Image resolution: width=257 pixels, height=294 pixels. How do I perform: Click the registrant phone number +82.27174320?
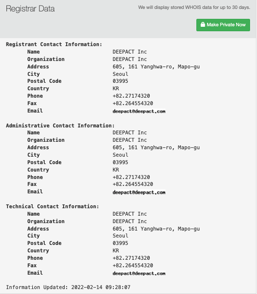click(131, 96)
